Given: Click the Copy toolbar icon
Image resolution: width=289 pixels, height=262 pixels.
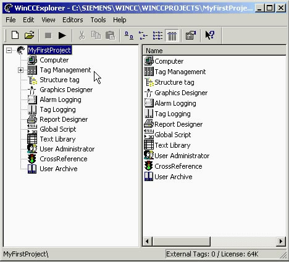Looking at the screenshot, I should pos(96,35).
